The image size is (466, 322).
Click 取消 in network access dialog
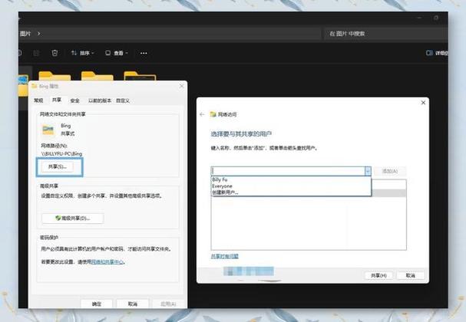(x=411, y=275)
